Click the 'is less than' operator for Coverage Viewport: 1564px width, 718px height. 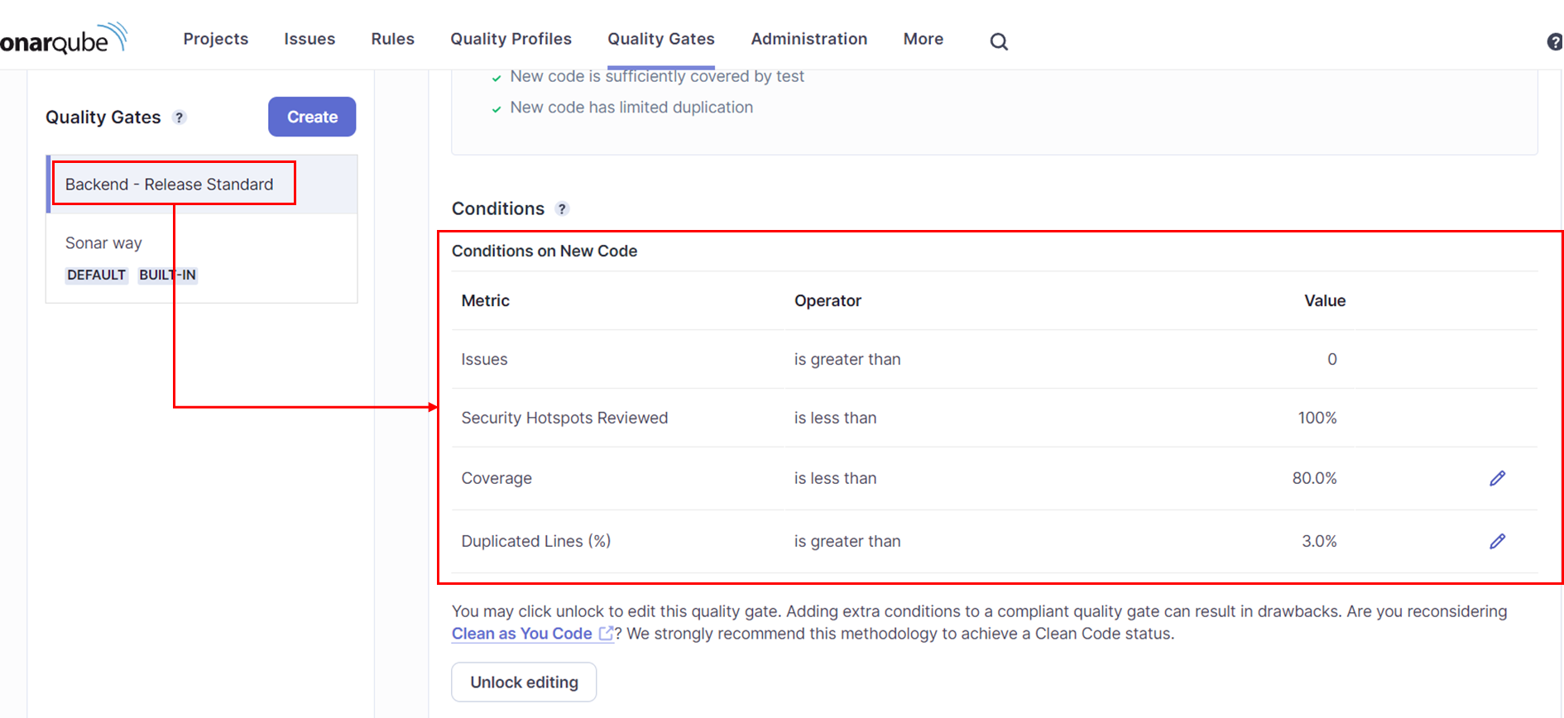(x=835, y=479)
